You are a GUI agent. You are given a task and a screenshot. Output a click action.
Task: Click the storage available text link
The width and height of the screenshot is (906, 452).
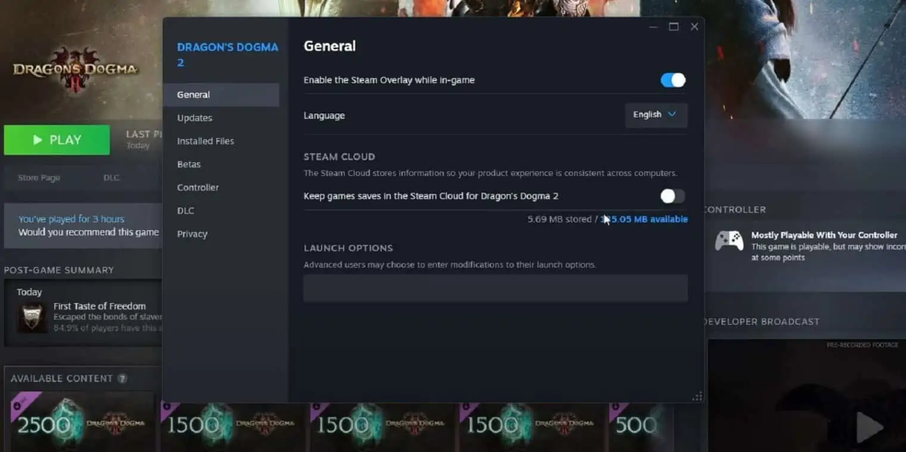(x=644, y=219)
